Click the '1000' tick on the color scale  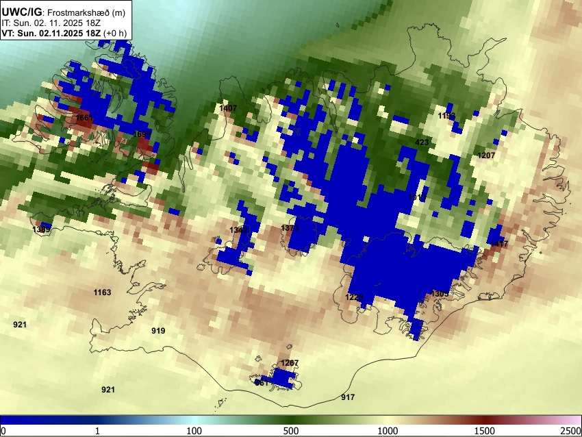pyautogui.click(x=388, y=431)
